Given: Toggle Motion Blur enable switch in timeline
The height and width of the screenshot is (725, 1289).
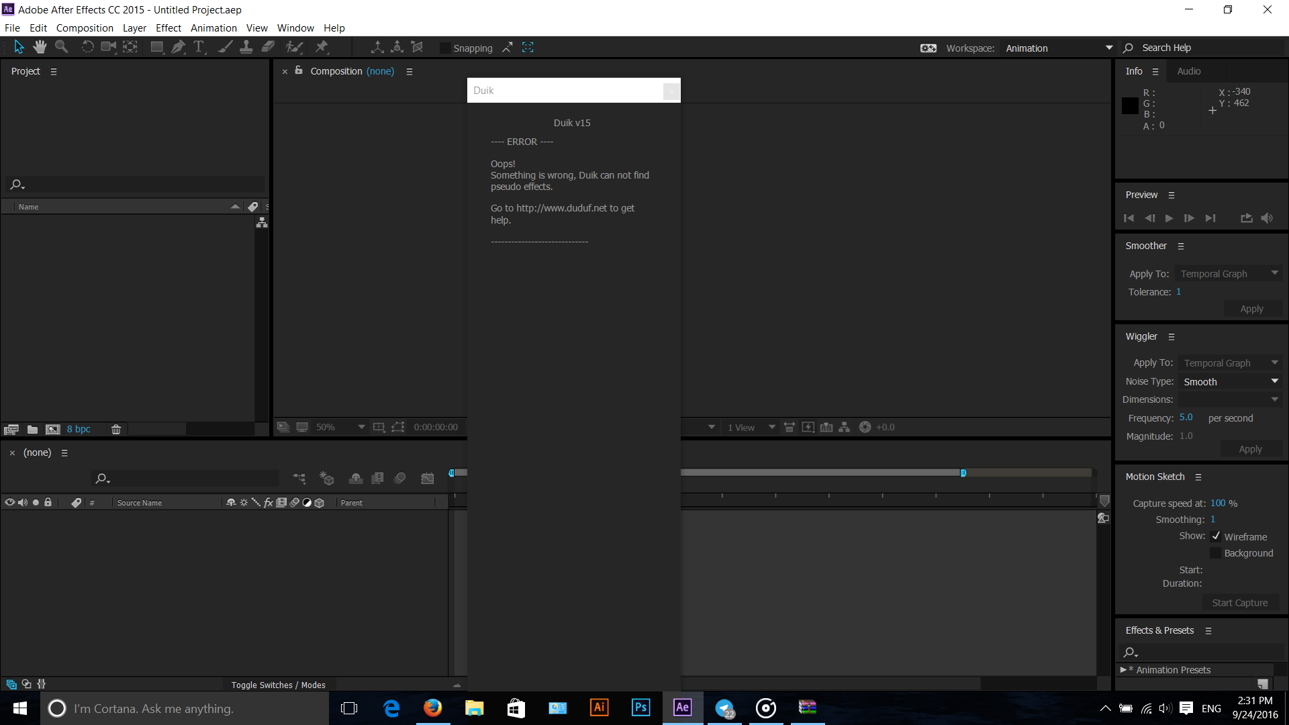Looking at the screenshot, I should pyautogui.click(x=400, y=479).
